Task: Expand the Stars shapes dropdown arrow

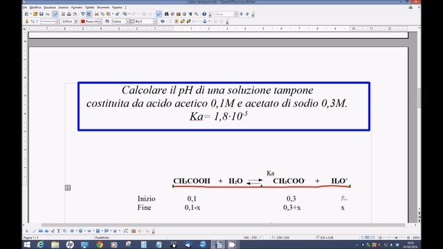Action: (x=120, y=231)
